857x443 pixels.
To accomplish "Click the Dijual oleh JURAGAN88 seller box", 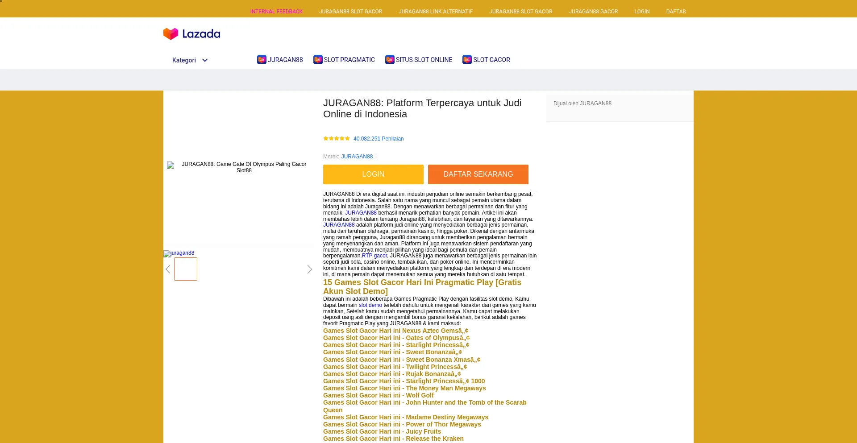I will point(620,108).
